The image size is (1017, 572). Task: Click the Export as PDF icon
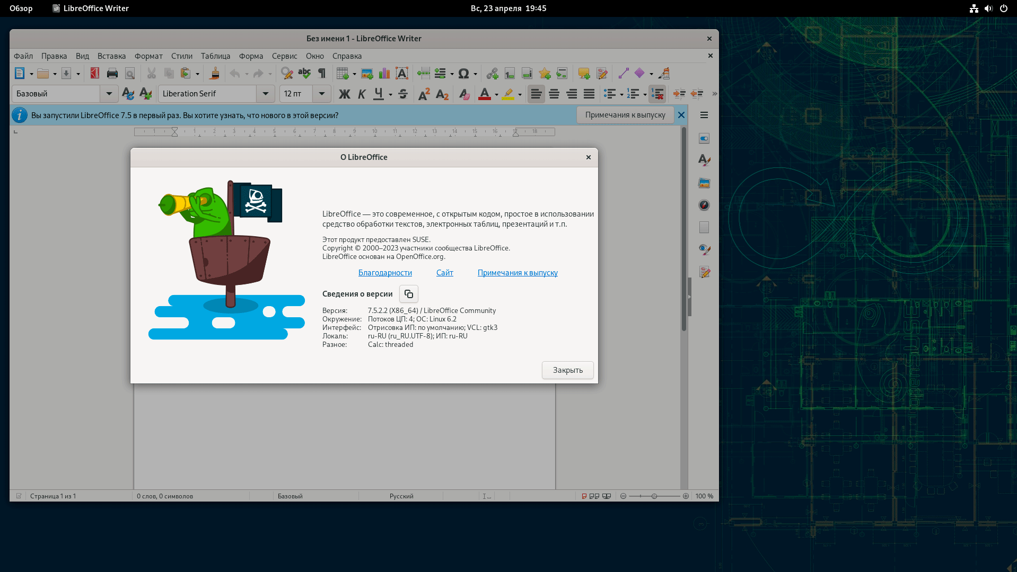(x=95, y=74)
